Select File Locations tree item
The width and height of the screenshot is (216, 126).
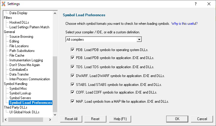[19, 46]
